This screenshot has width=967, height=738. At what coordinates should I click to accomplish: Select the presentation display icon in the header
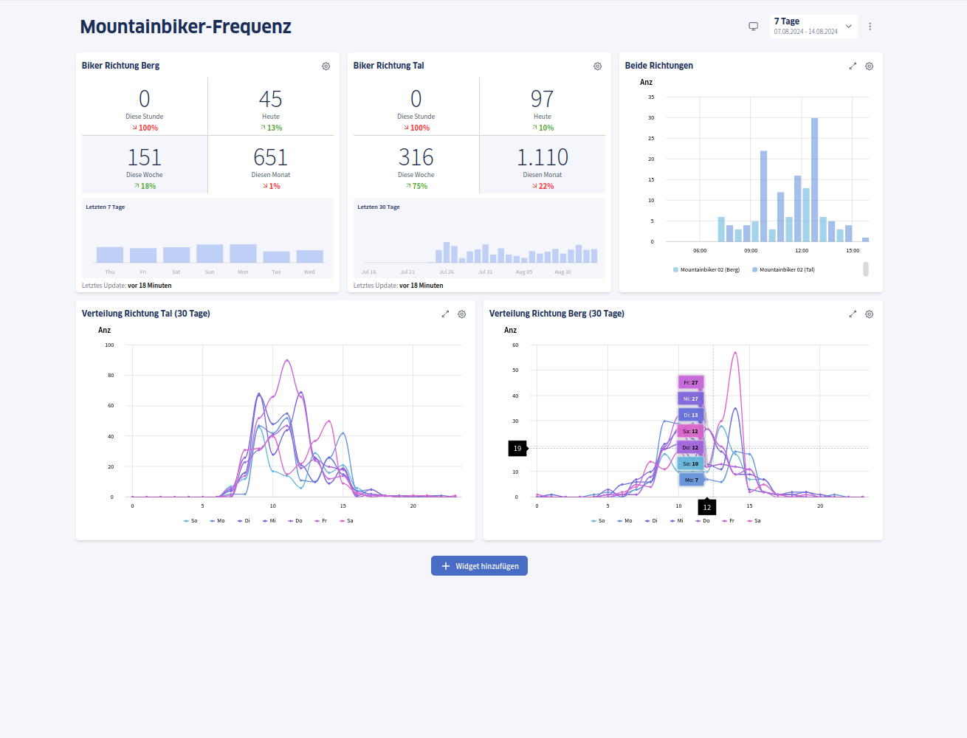point(753,26)
